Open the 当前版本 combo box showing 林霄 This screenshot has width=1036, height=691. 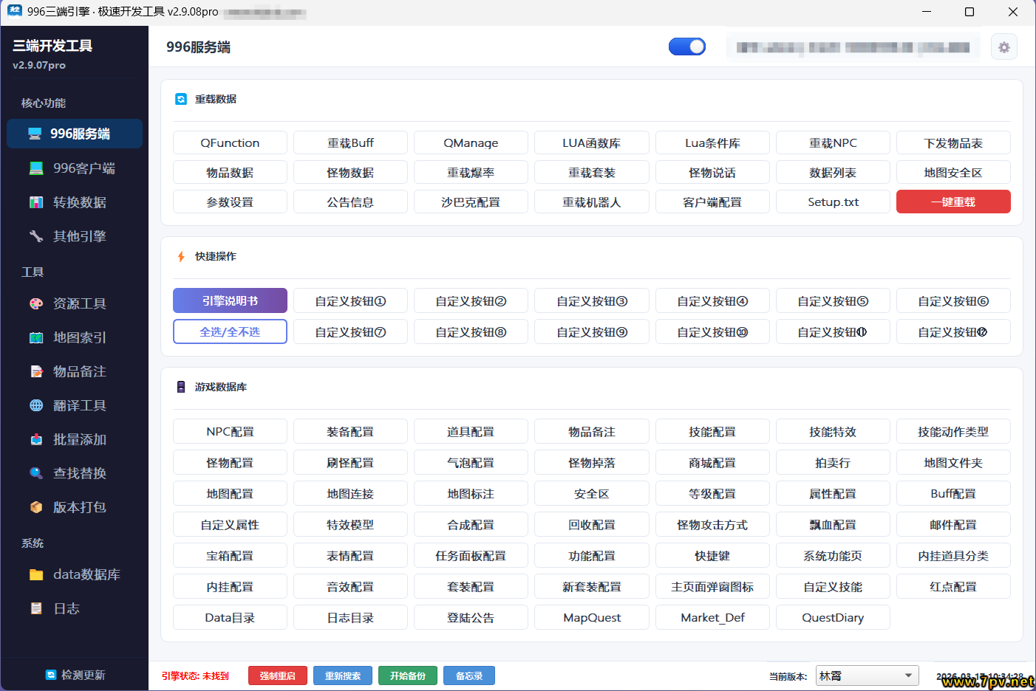859,675
